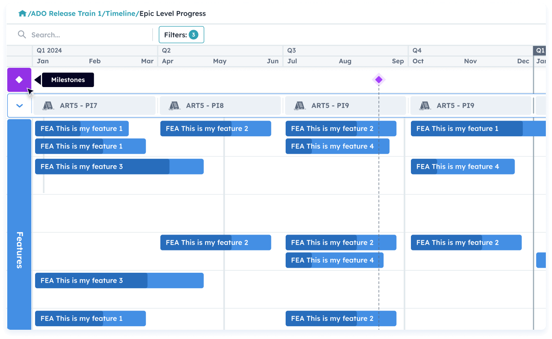Click the Milestones tooltip label

point(68,80)
